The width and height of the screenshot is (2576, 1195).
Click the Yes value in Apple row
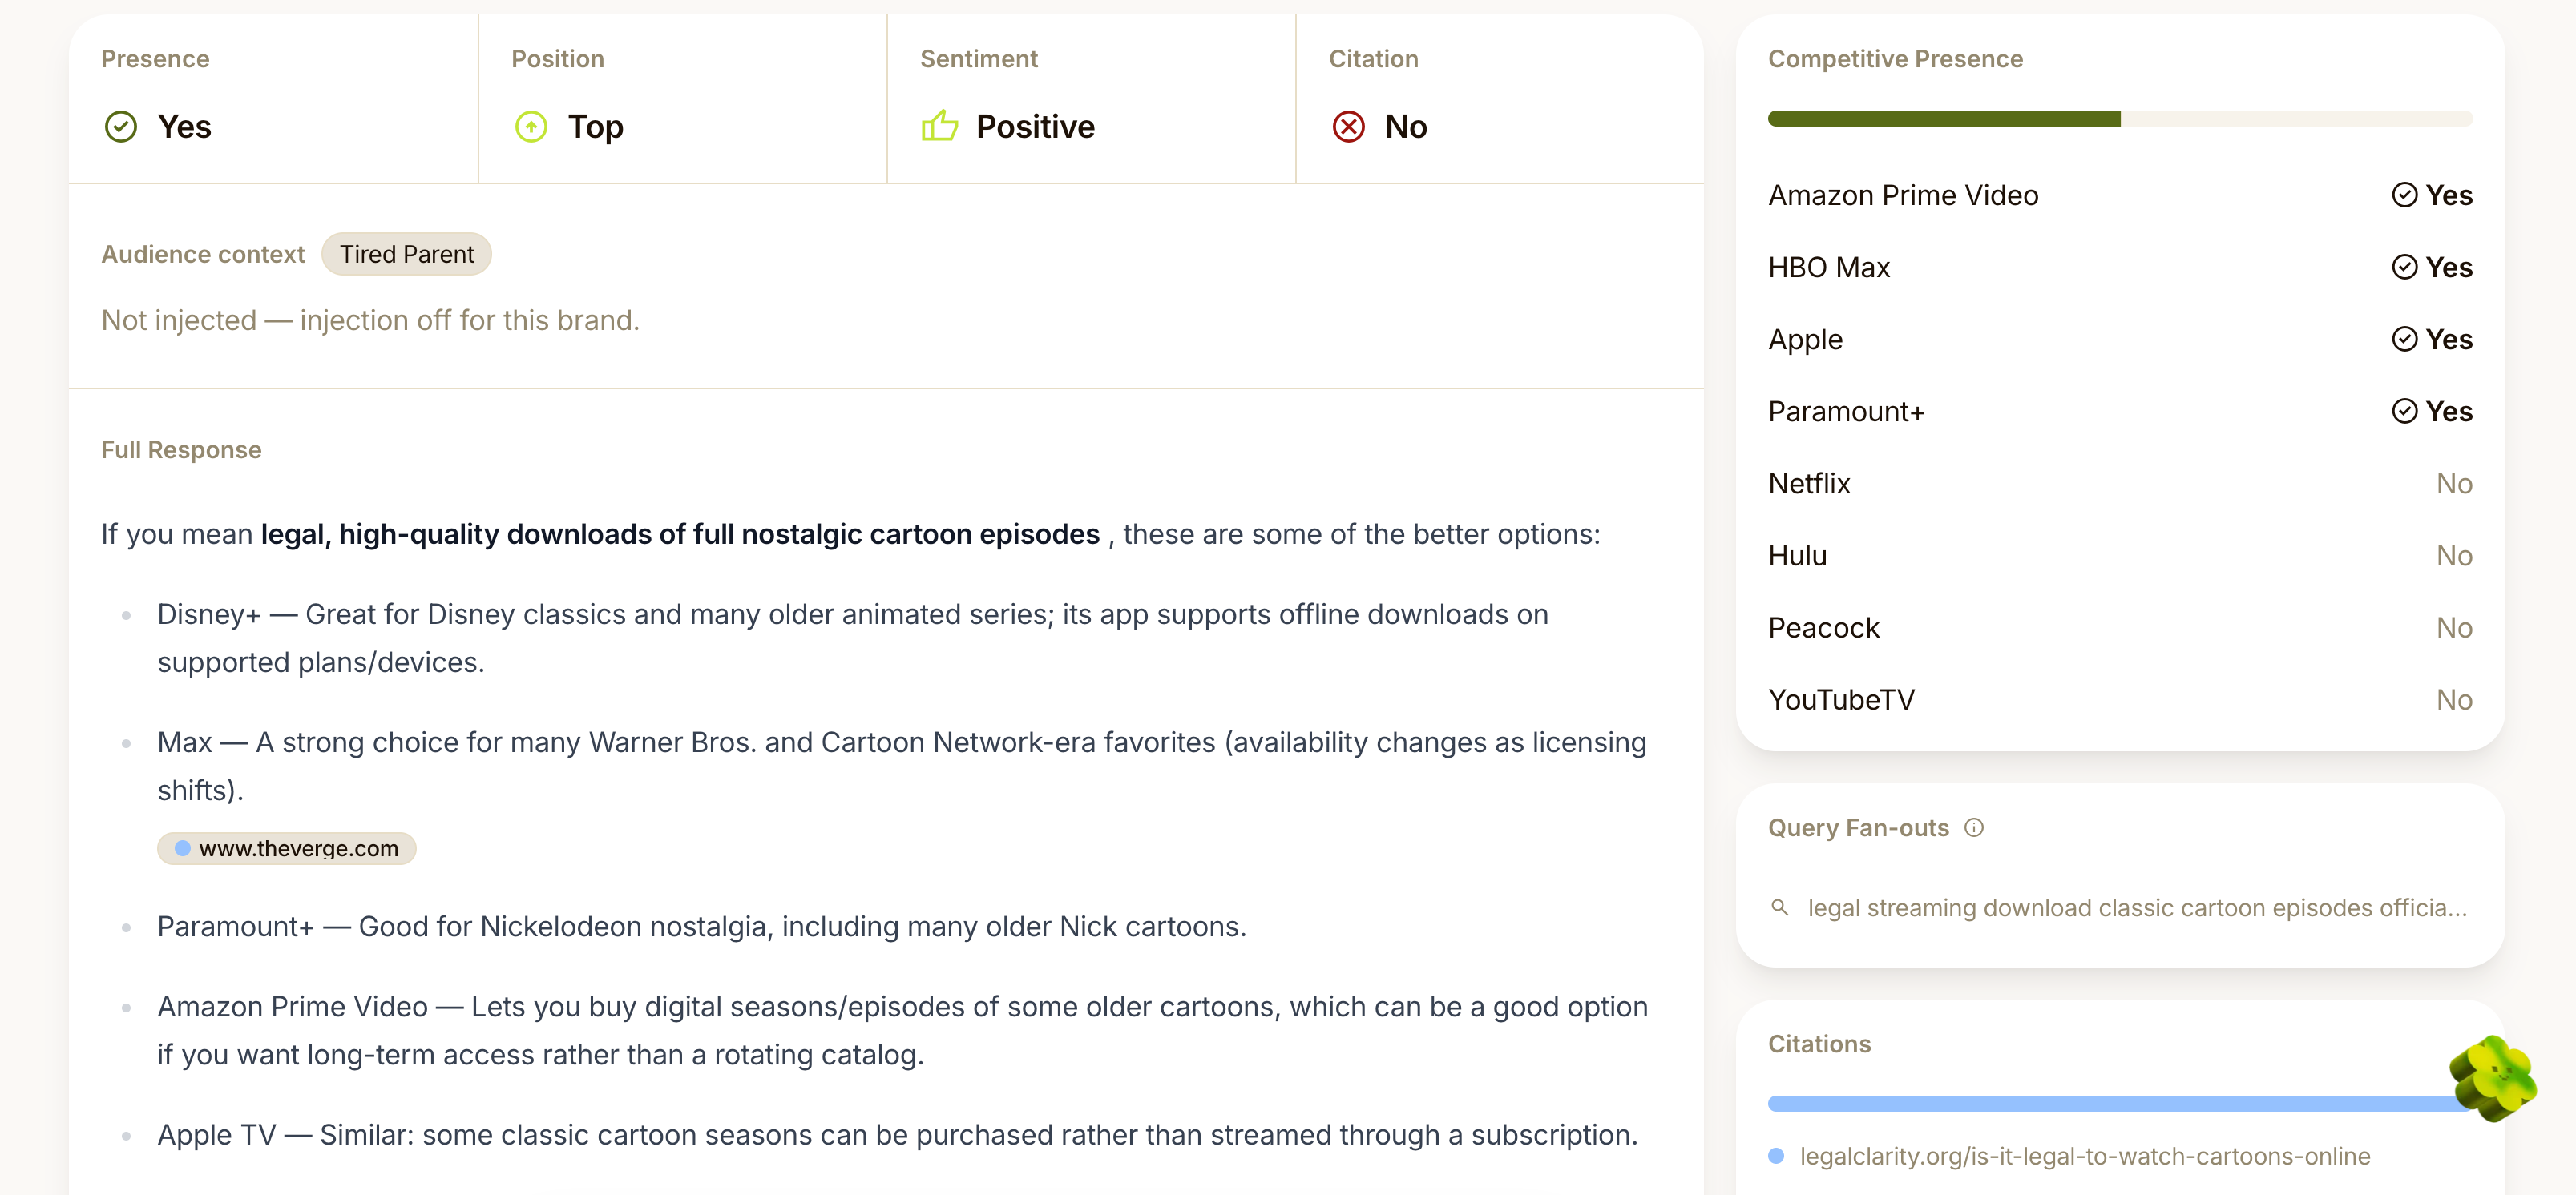click(x=2448, y=339)
